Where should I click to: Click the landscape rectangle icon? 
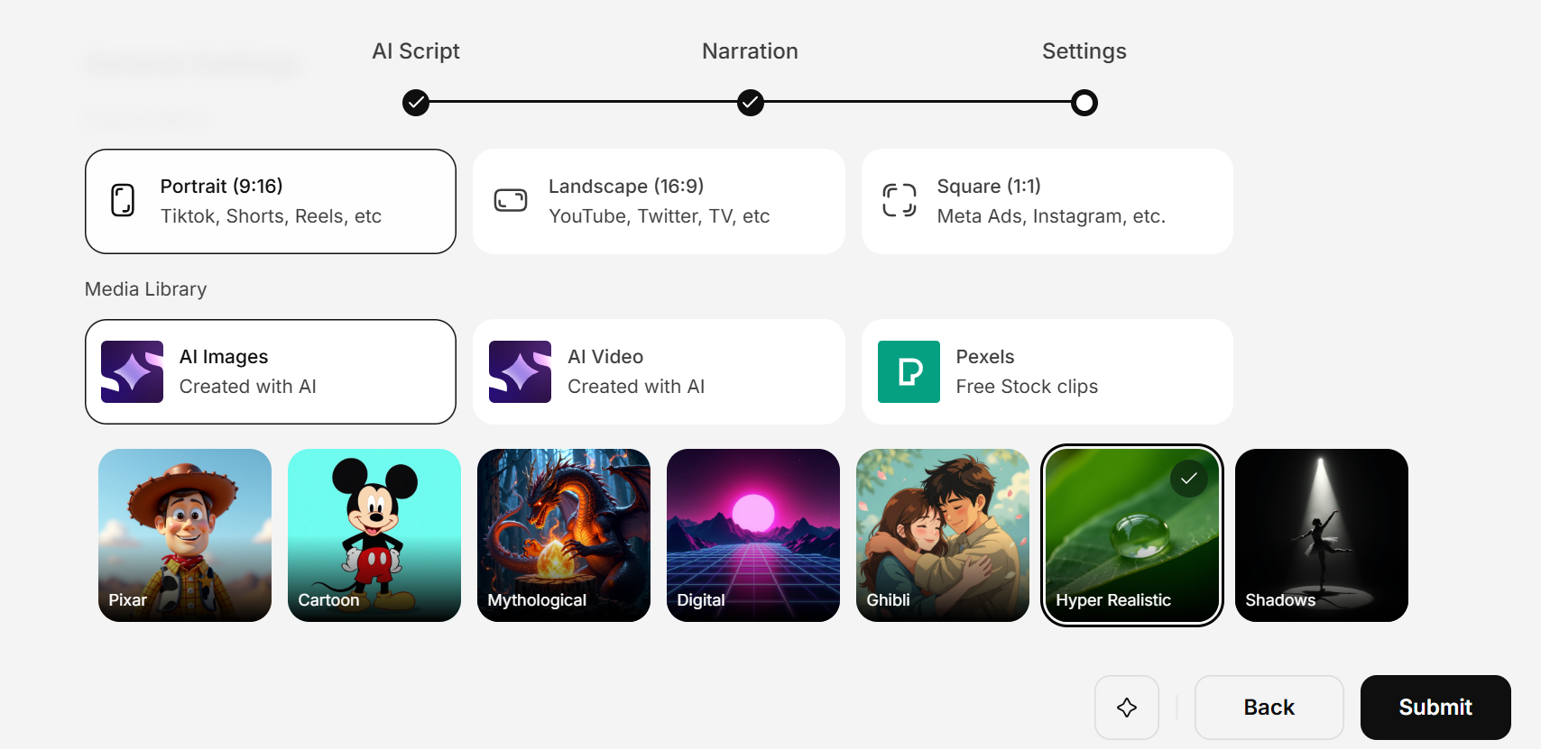tap(511, 200)
